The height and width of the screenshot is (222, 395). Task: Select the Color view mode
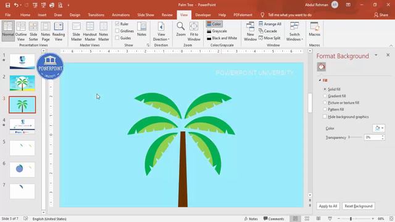click(214, 24)
